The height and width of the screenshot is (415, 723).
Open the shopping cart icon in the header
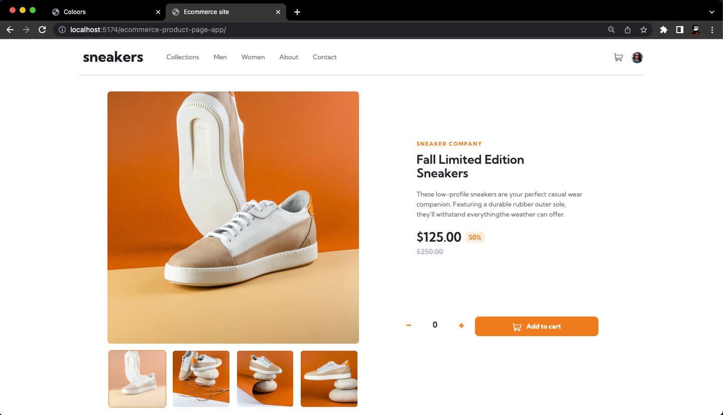pos(618,57)
